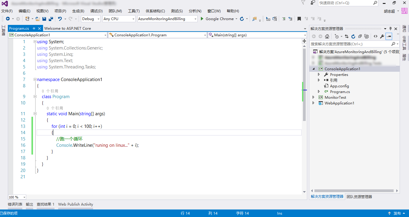Click Collapse All icon in Solution Explorer
Screen dimensions: 409x217
[x=360, y=36]
